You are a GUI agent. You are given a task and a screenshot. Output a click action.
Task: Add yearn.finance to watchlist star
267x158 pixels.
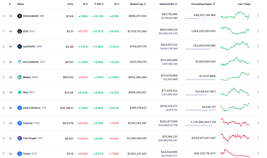click(x=4, y=108)
